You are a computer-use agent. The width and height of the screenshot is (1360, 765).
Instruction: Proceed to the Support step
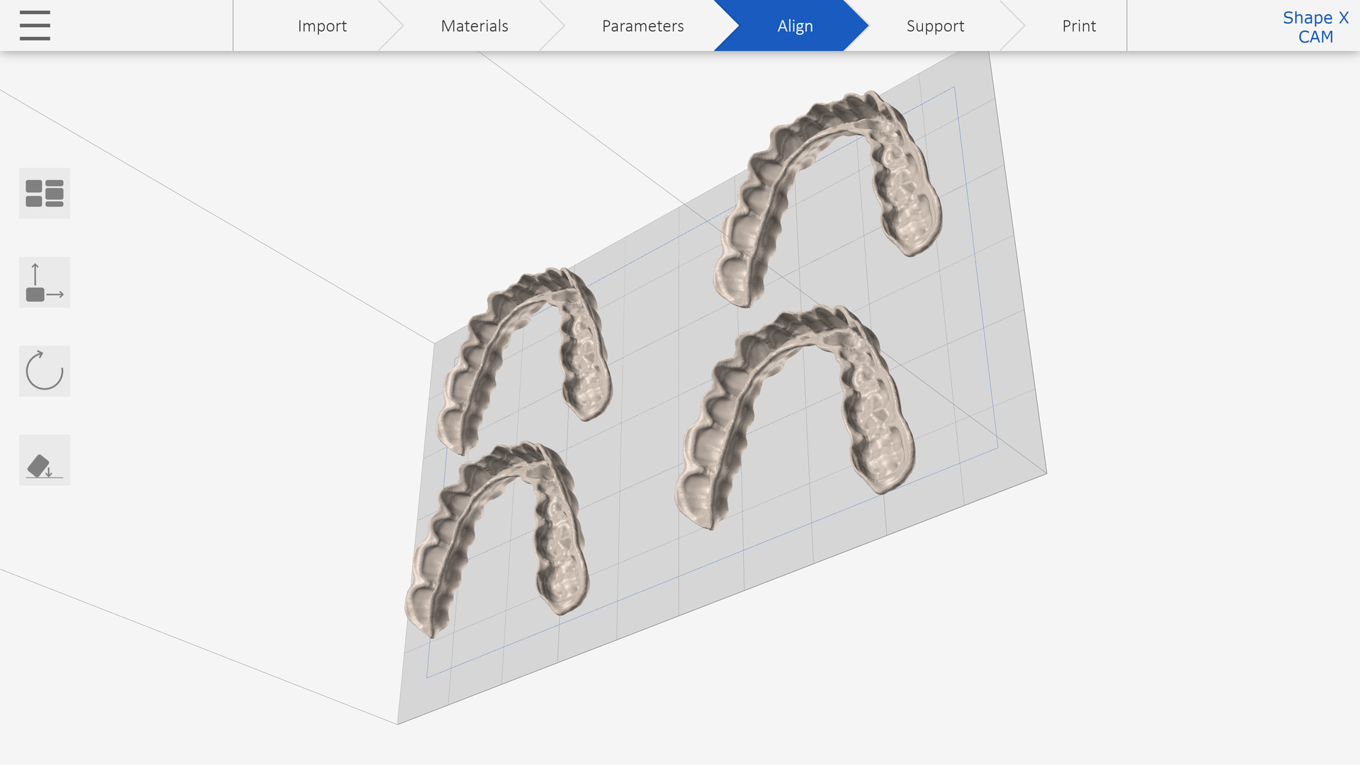tap(935, 26)
